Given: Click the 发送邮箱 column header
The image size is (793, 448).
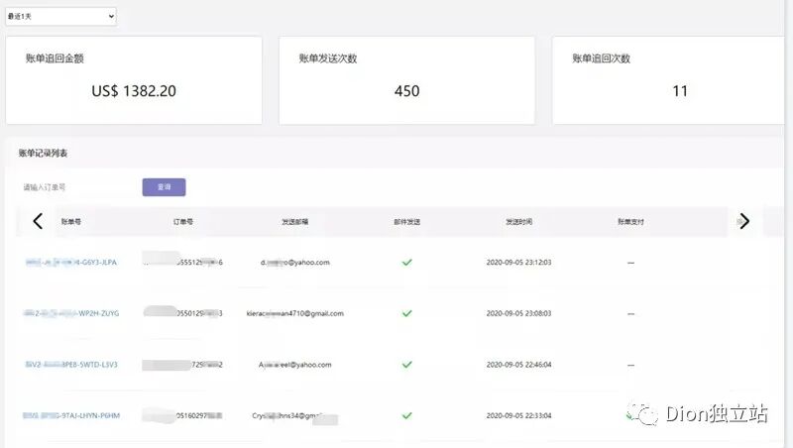Looking at the screenshot, I should click(294, 221).
